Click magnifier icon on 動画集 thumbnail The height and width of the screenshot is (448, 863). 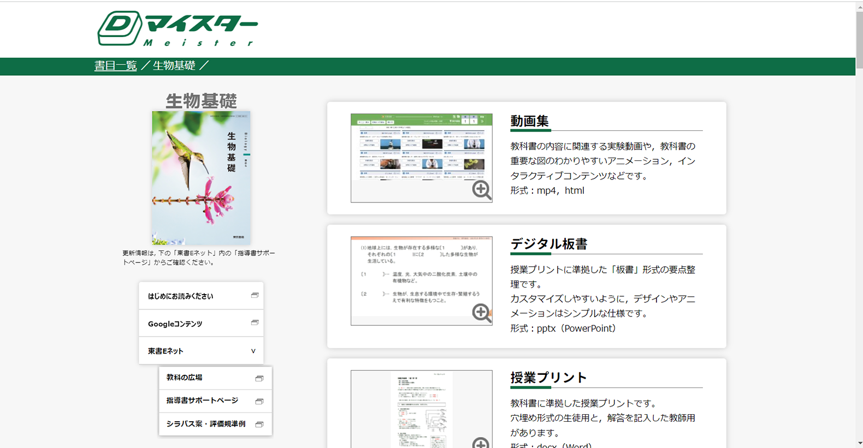click(x=481, y=190)
